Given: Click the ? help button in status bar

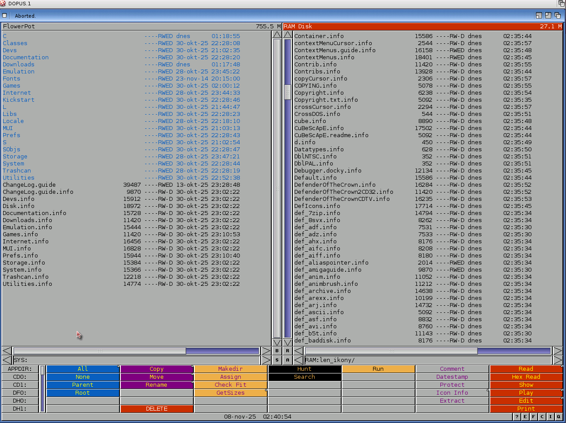Looking at the screenshot, I should point(516,417).
